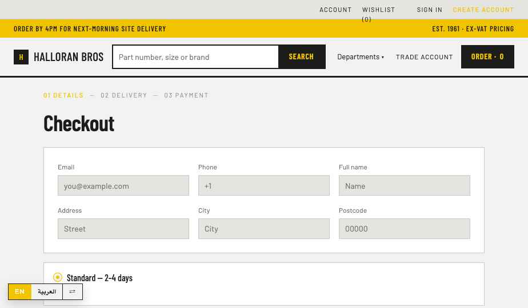Open the Order cart button
Image resolution: width=528 pixels, height=308 pixels.
487,57
